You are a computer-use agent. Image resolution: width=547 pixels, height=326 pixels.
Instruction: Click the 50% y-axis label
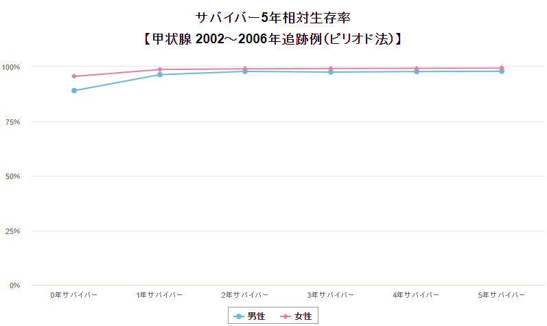(13, 176)
